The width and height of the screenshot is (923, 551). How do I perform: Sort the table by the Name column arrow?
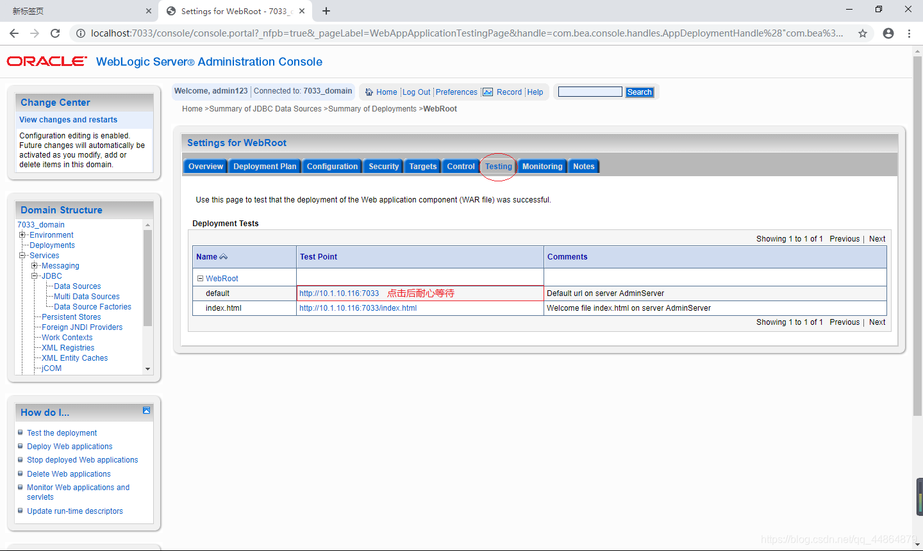(224, 257)
